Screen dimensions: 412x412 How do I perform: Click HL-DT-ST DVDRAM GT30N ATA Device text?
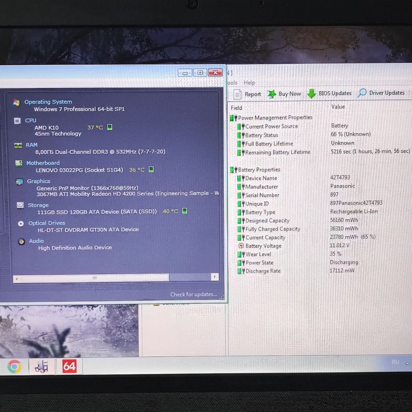tap(88, 229)
